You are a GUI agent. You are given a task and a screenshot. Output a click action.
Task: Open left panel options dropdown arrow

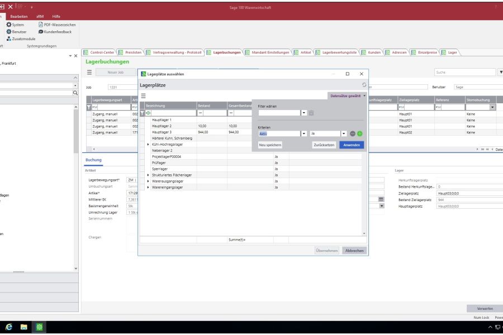click(70, 56)
